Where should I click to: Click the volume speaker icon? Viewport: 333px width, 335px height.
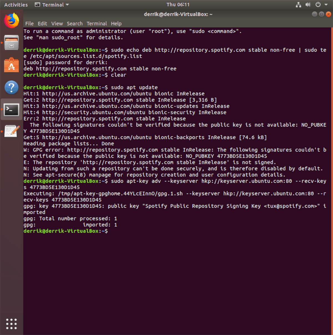(x=308, y=4)
